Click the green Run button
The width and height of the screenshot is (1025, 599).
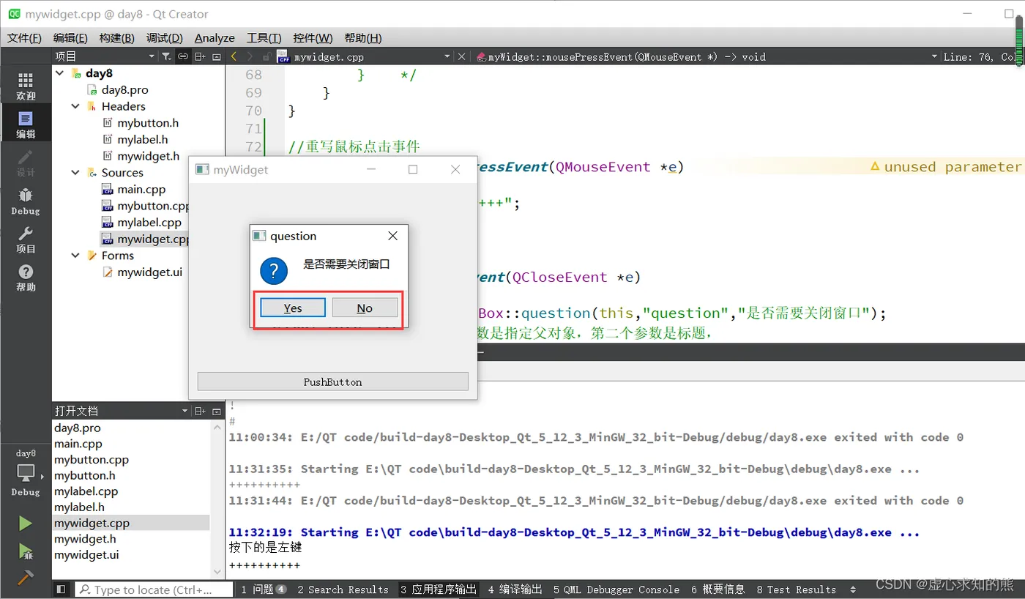(26, 523)
